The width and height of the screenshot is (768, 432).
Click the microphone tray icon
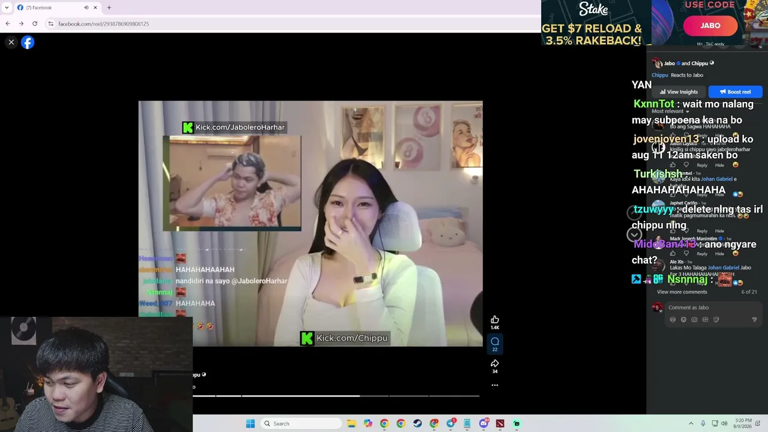pyautogui.click(x=703, y=424)
